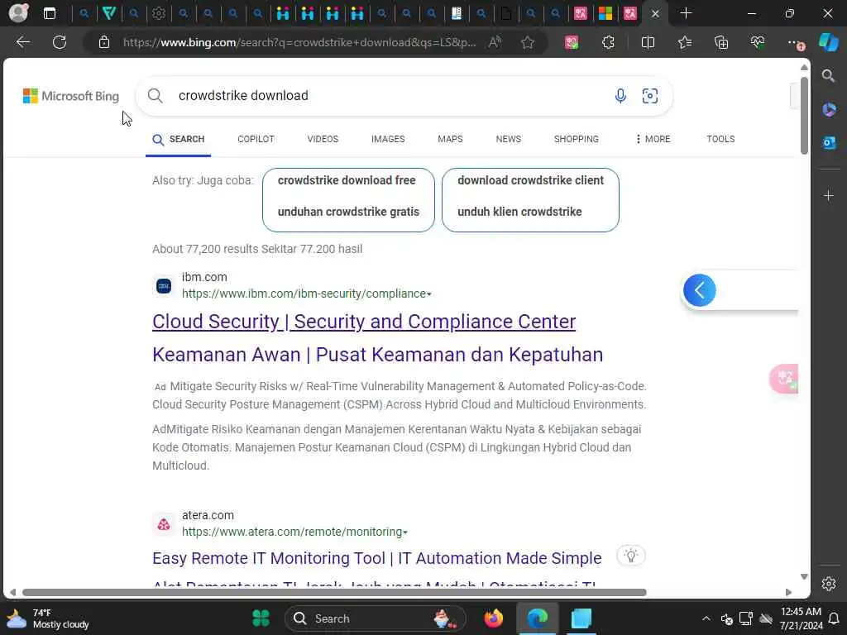Toggle split screen view
This screenshot has height=635, width=847.
click(648, 42)
